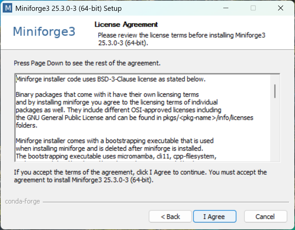Click the conda-forge branding label
The image size is (295, 230).
[23, 202]
